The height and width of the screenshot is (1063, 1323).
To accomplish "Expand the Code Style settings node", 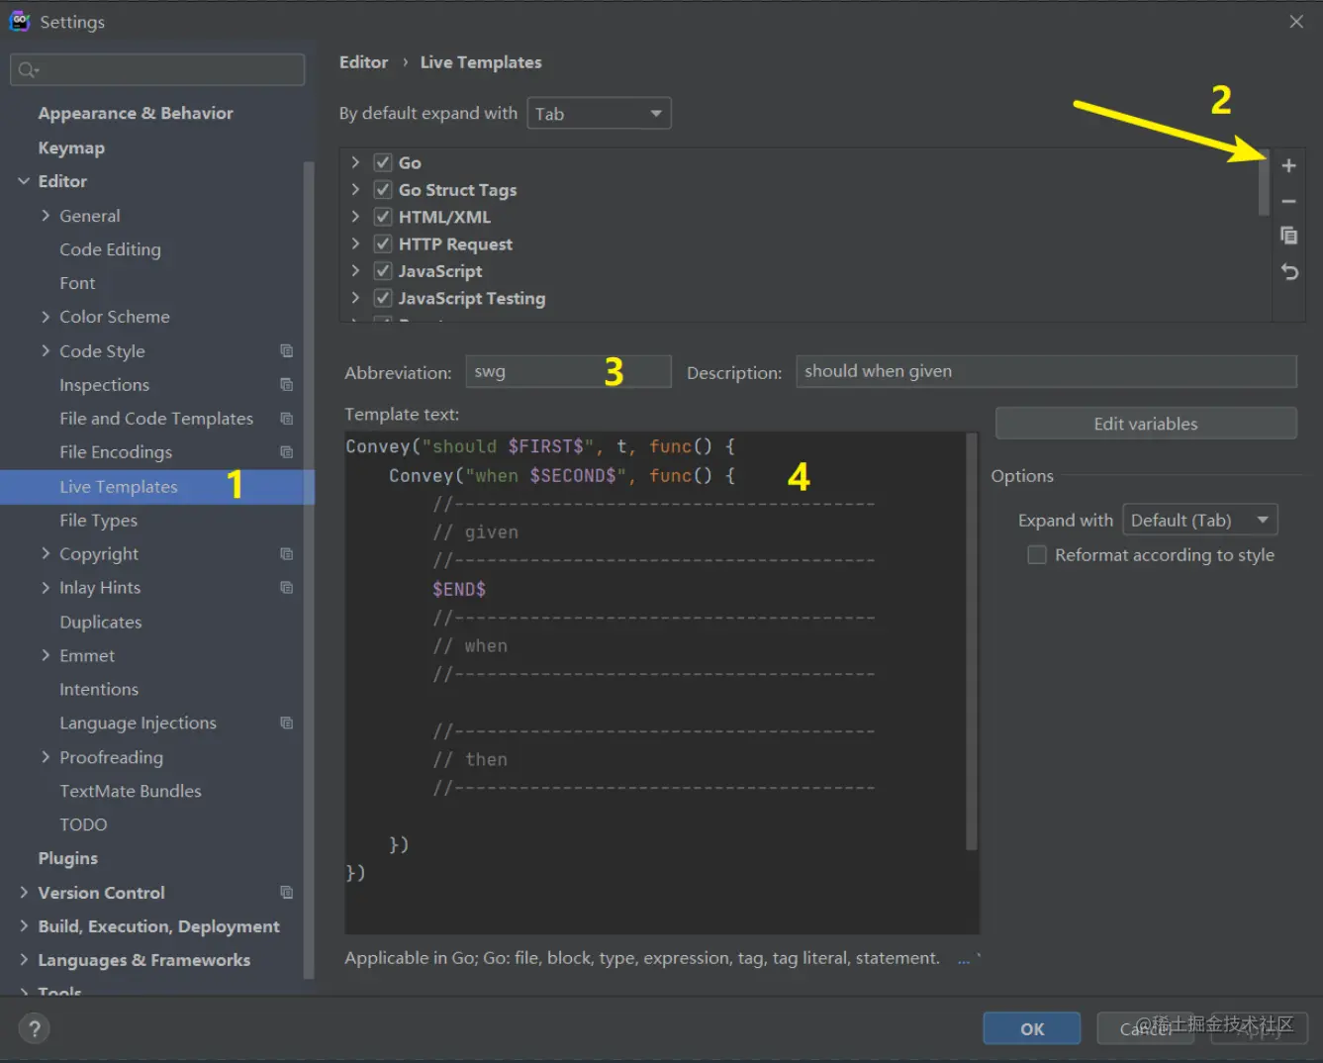I will (46, 350).
